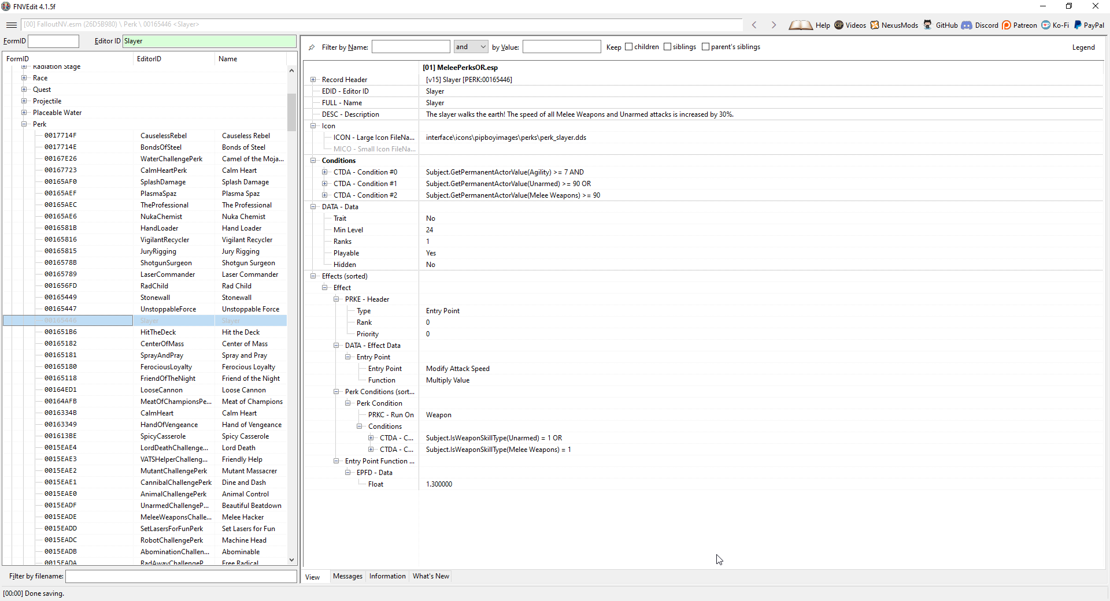The height and width of the screenshot is (601, 1110).
Task: Focus the Filter by filename field
Action: click(x=181, y=576)
